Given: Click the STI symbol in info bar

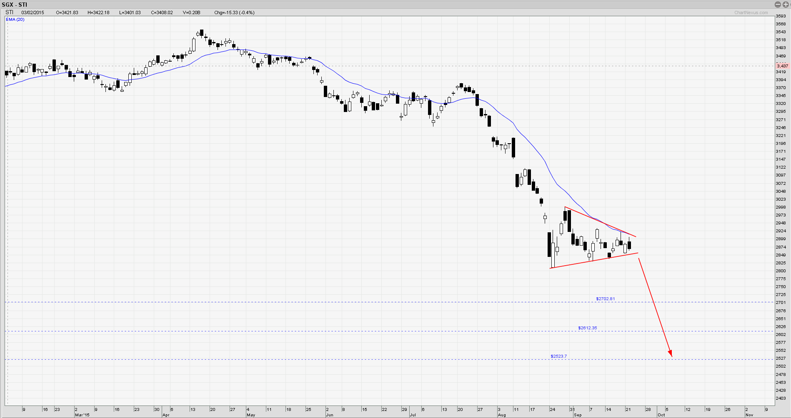Looking at the screenshot, I should click(10, 12).
